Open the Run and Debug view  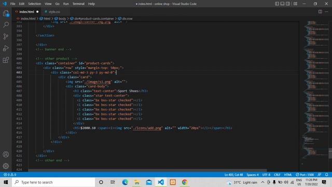(x=6, y=48)
